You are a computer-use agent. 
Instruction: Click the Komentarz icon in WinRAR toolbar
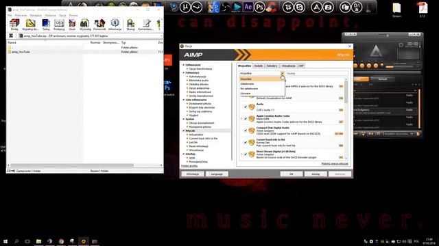pyautogui.click(x=145, y=25)
